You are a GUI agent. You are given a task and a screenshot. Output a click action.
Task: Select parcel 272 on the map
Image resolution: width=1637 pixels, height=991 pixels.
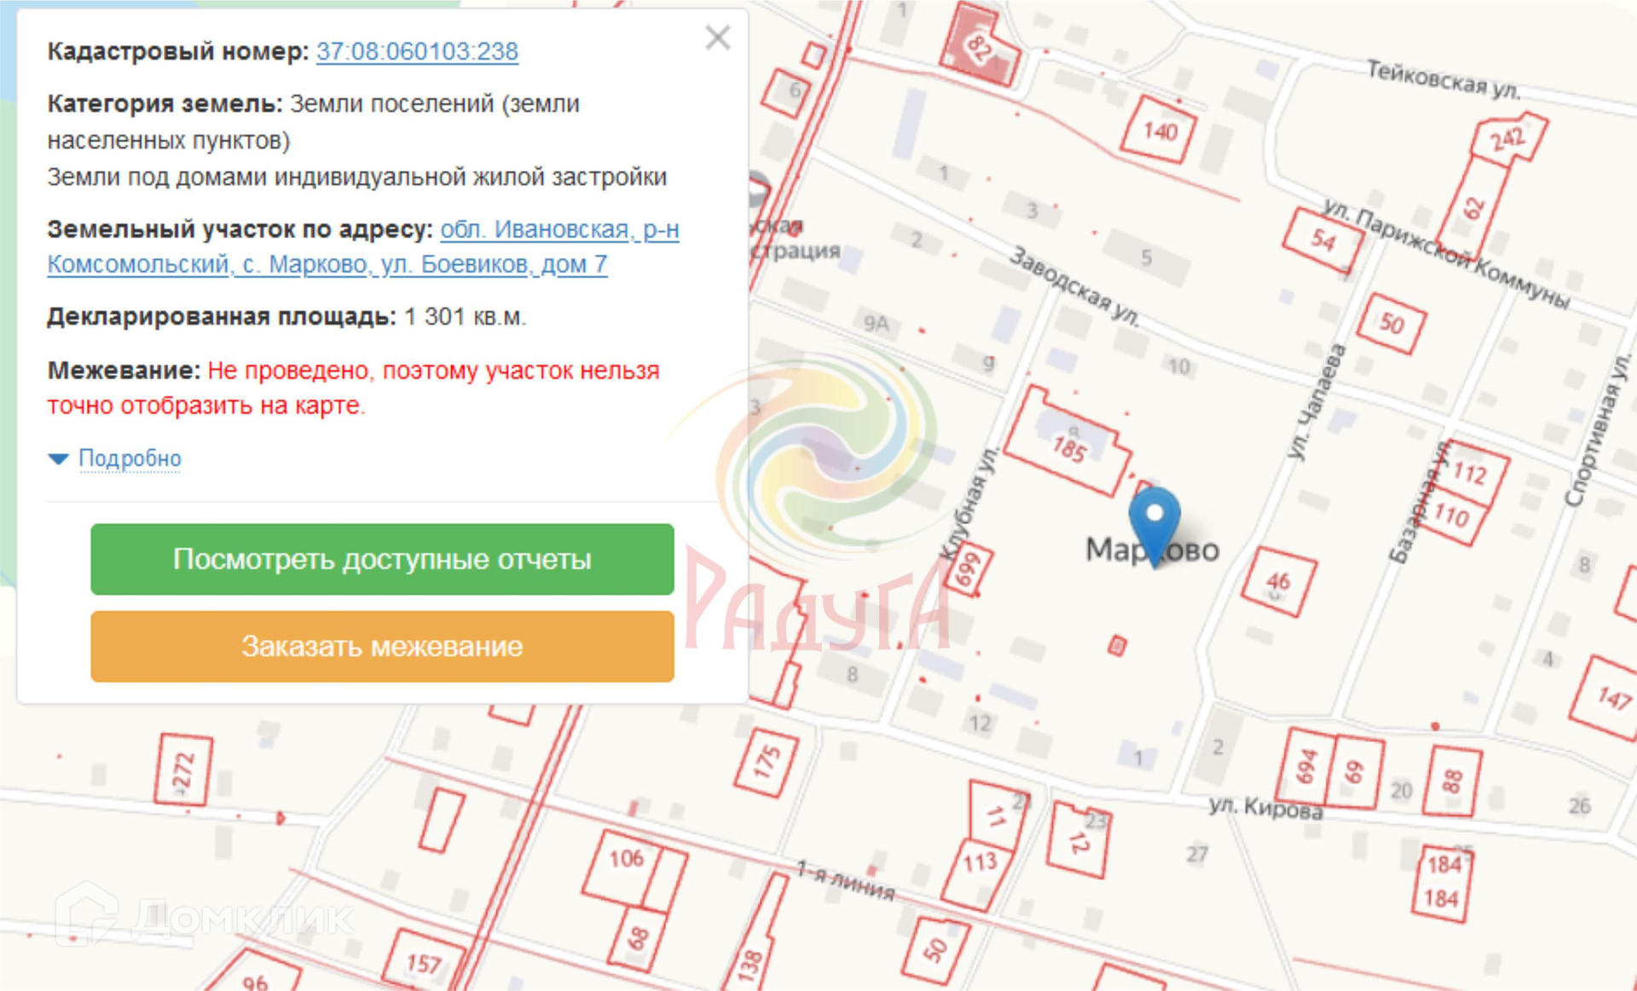(x=183, y=770)
